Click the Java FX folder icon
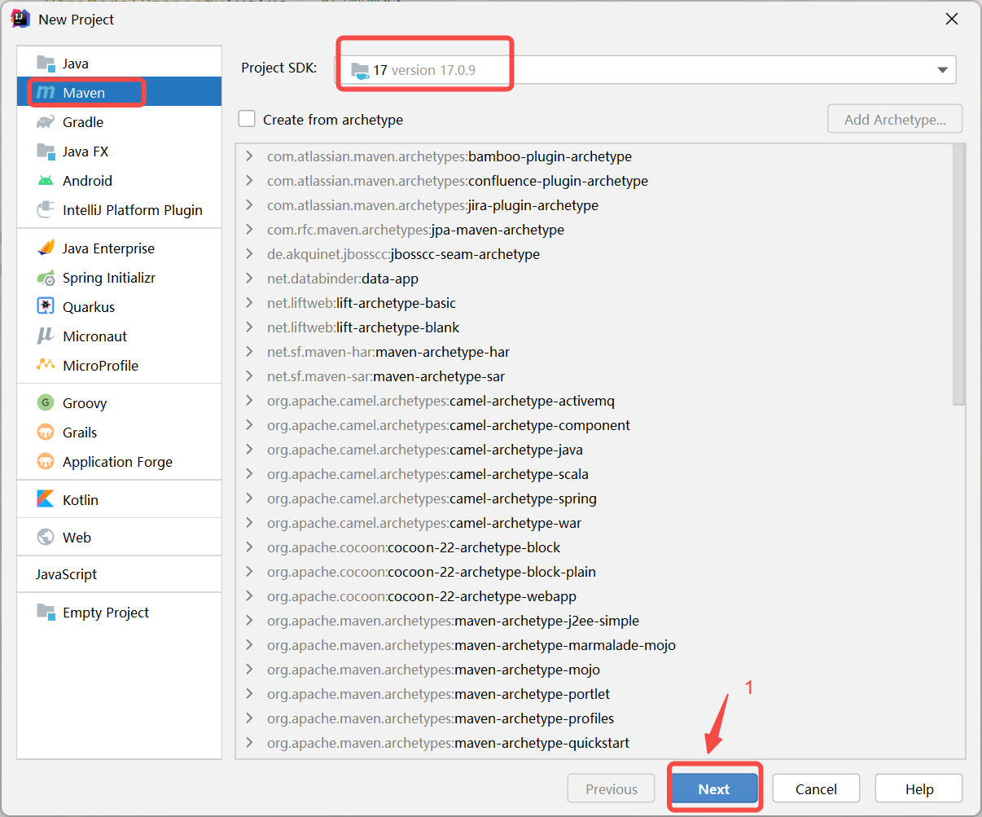The height and width of the screenshot is (817, 982). point(46,152)
